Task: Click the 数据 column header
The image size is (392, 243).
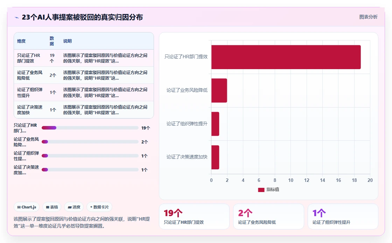Action: tap(52, 41)
